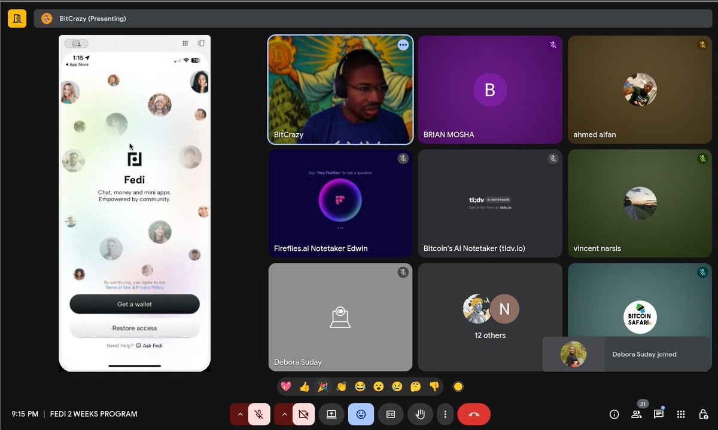
Task: Click the 9:15 PM time label
Action: (x=25, y=414)
